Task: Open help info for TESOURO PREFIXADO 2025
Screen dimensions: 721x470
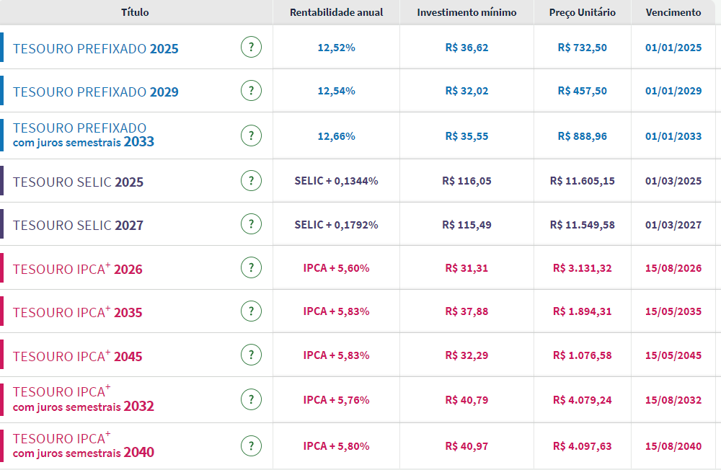Action: 251,47
